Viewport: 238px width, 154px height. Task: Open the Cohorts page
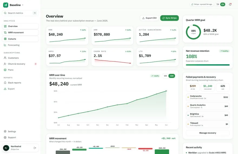(x=20, y=39)
